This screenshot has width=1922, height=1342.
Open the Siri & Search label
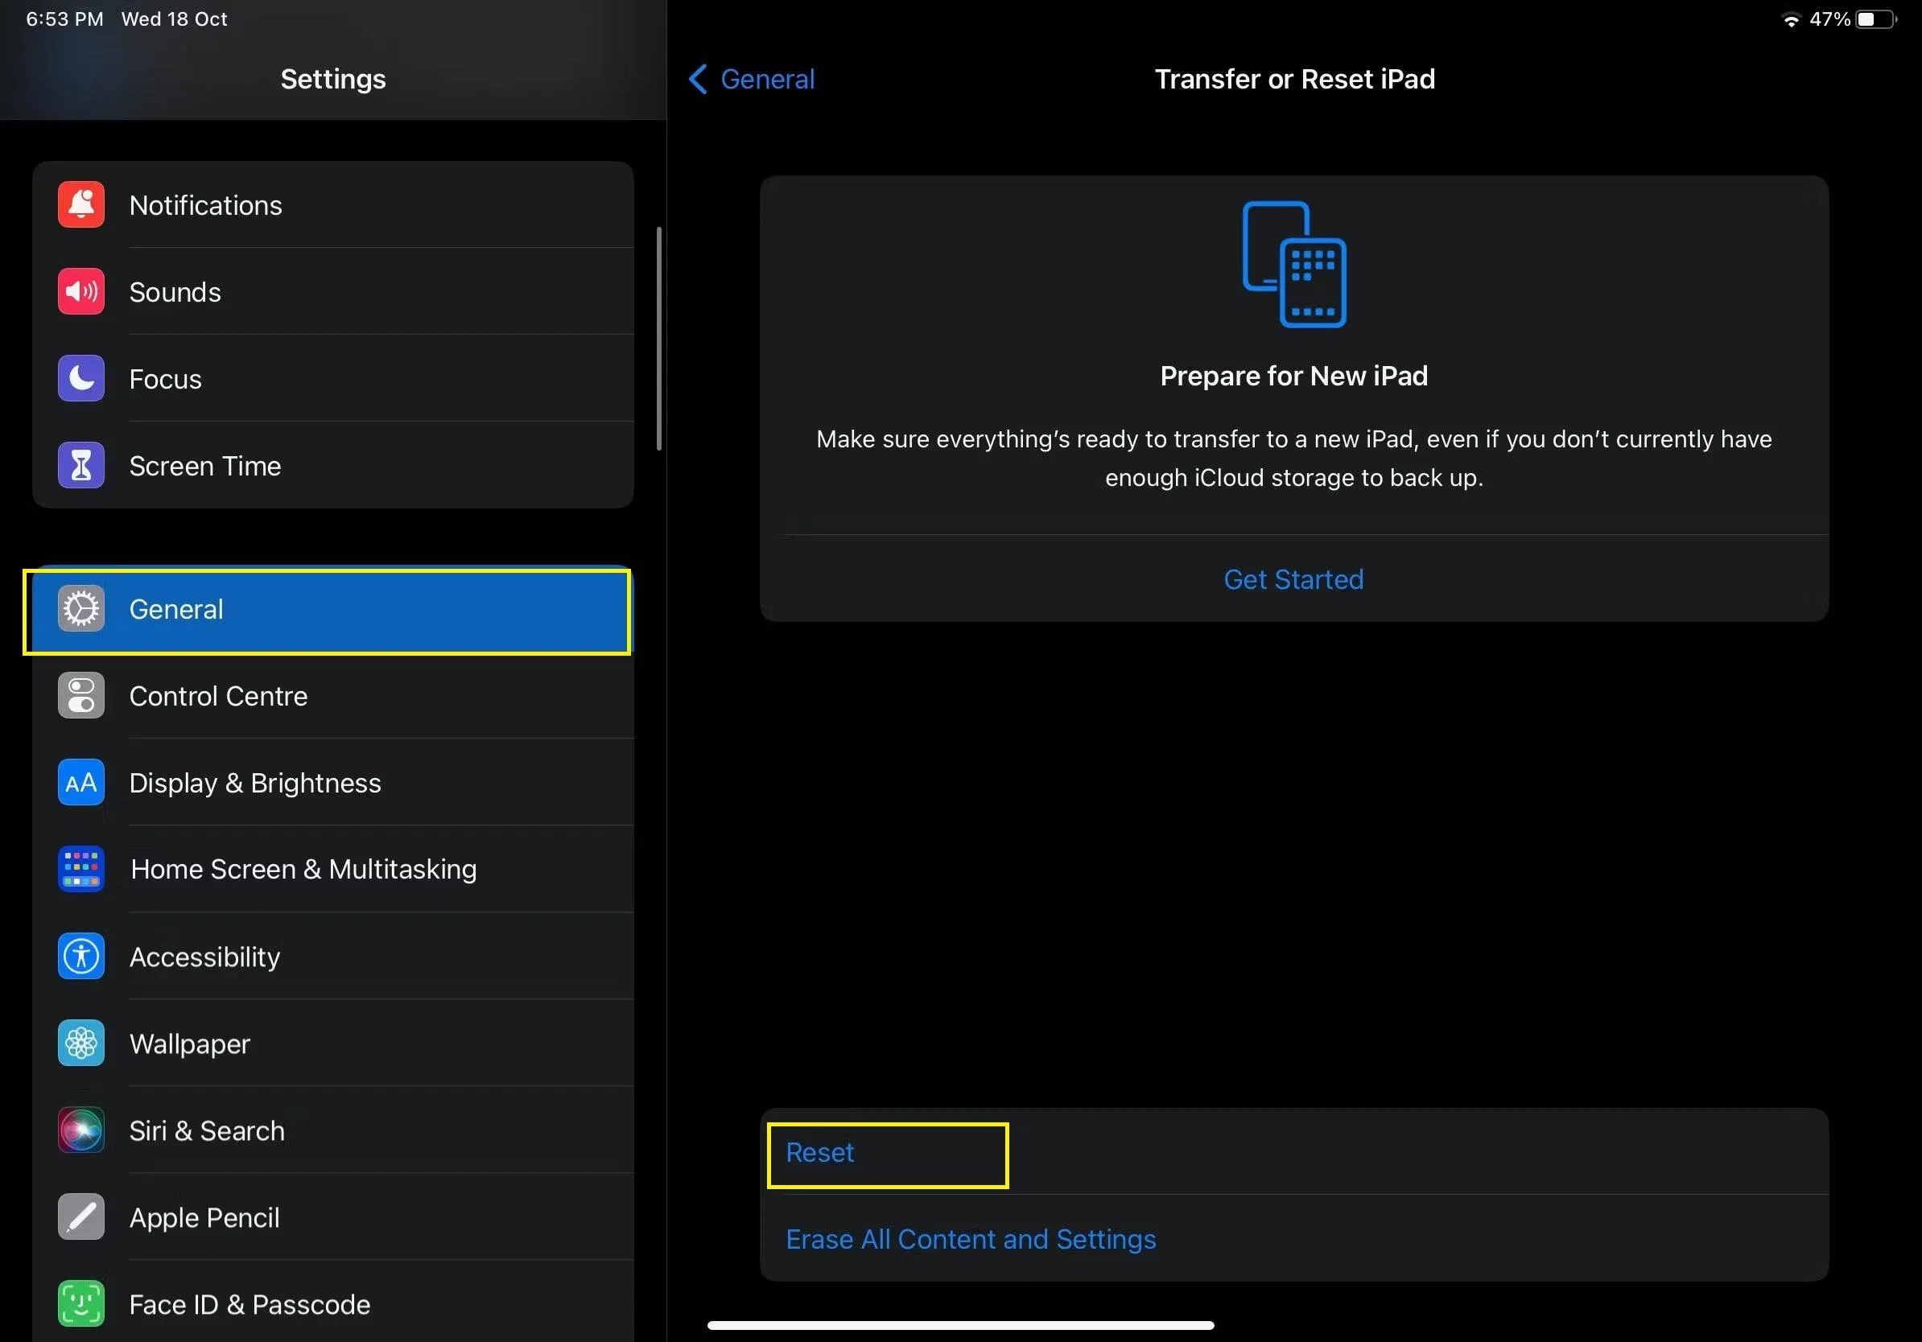pos(207,1131)
